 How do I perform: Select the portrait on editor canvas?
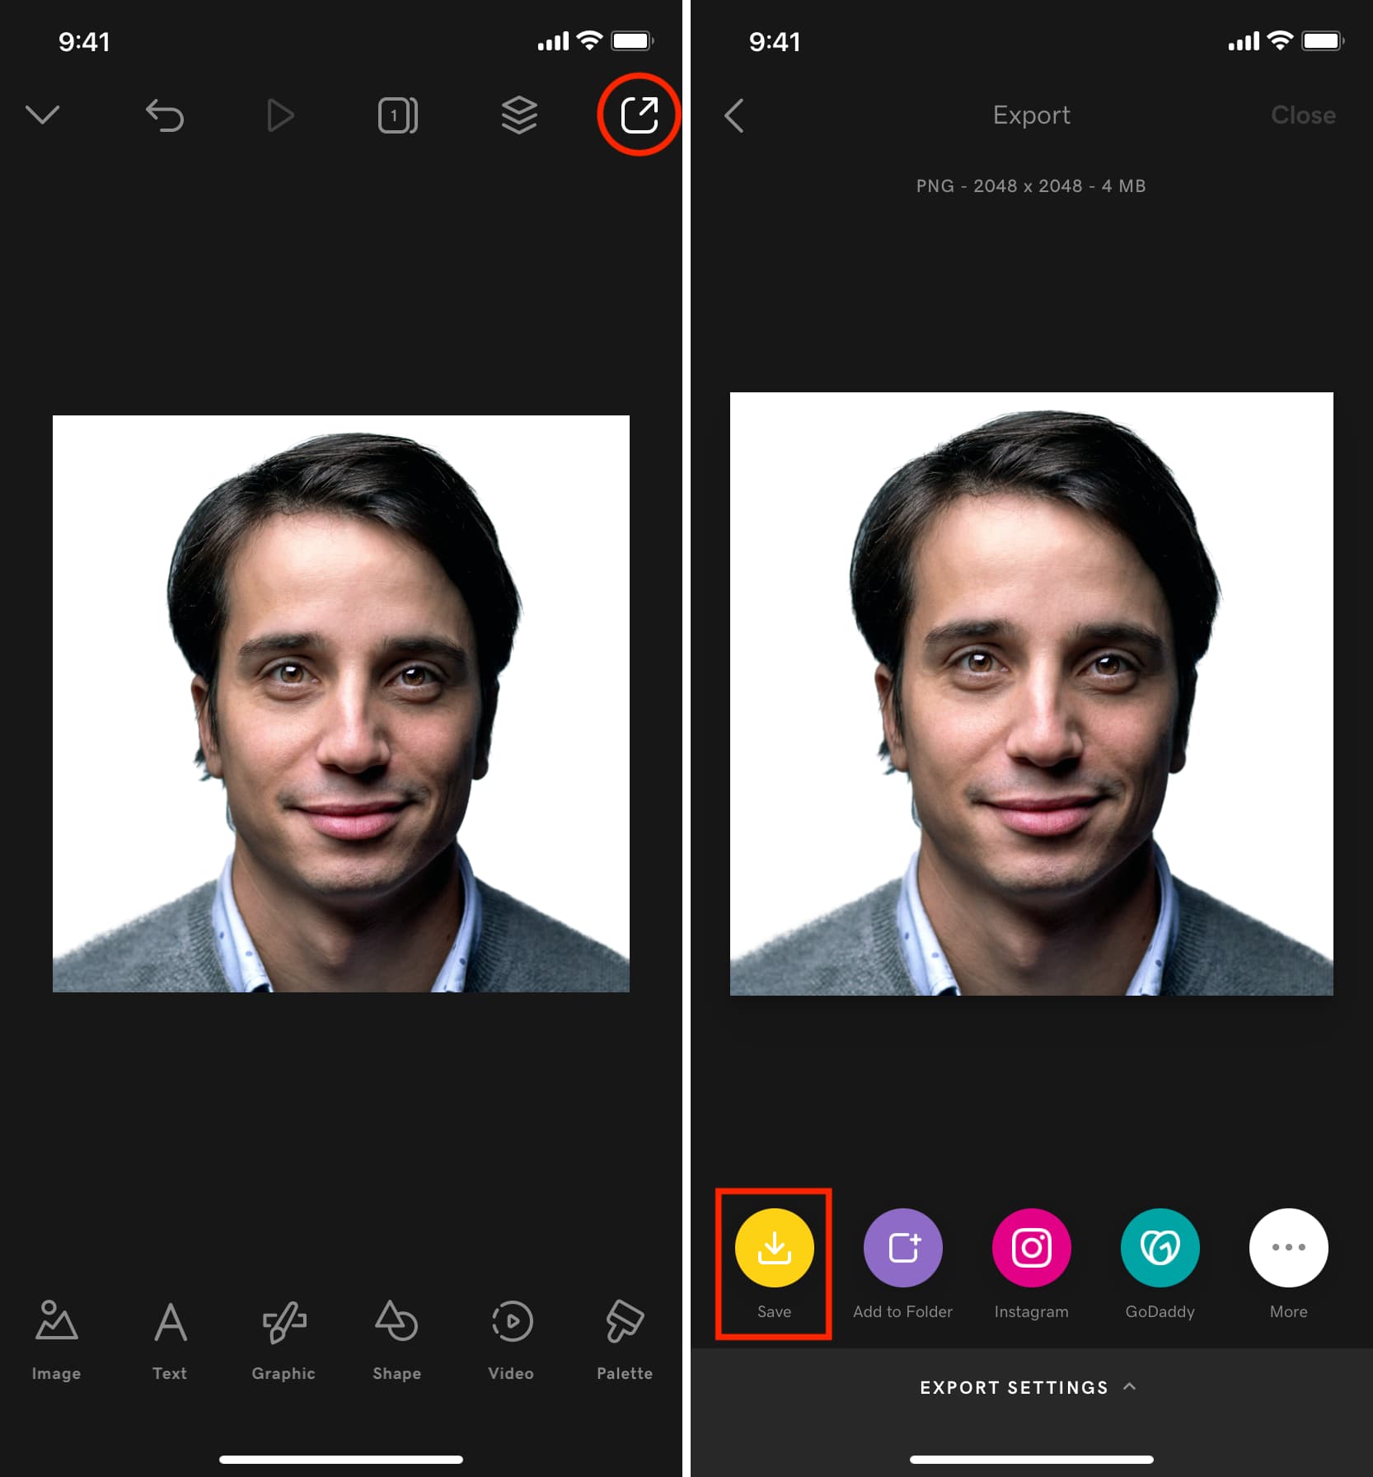click(x=341, y=704)
